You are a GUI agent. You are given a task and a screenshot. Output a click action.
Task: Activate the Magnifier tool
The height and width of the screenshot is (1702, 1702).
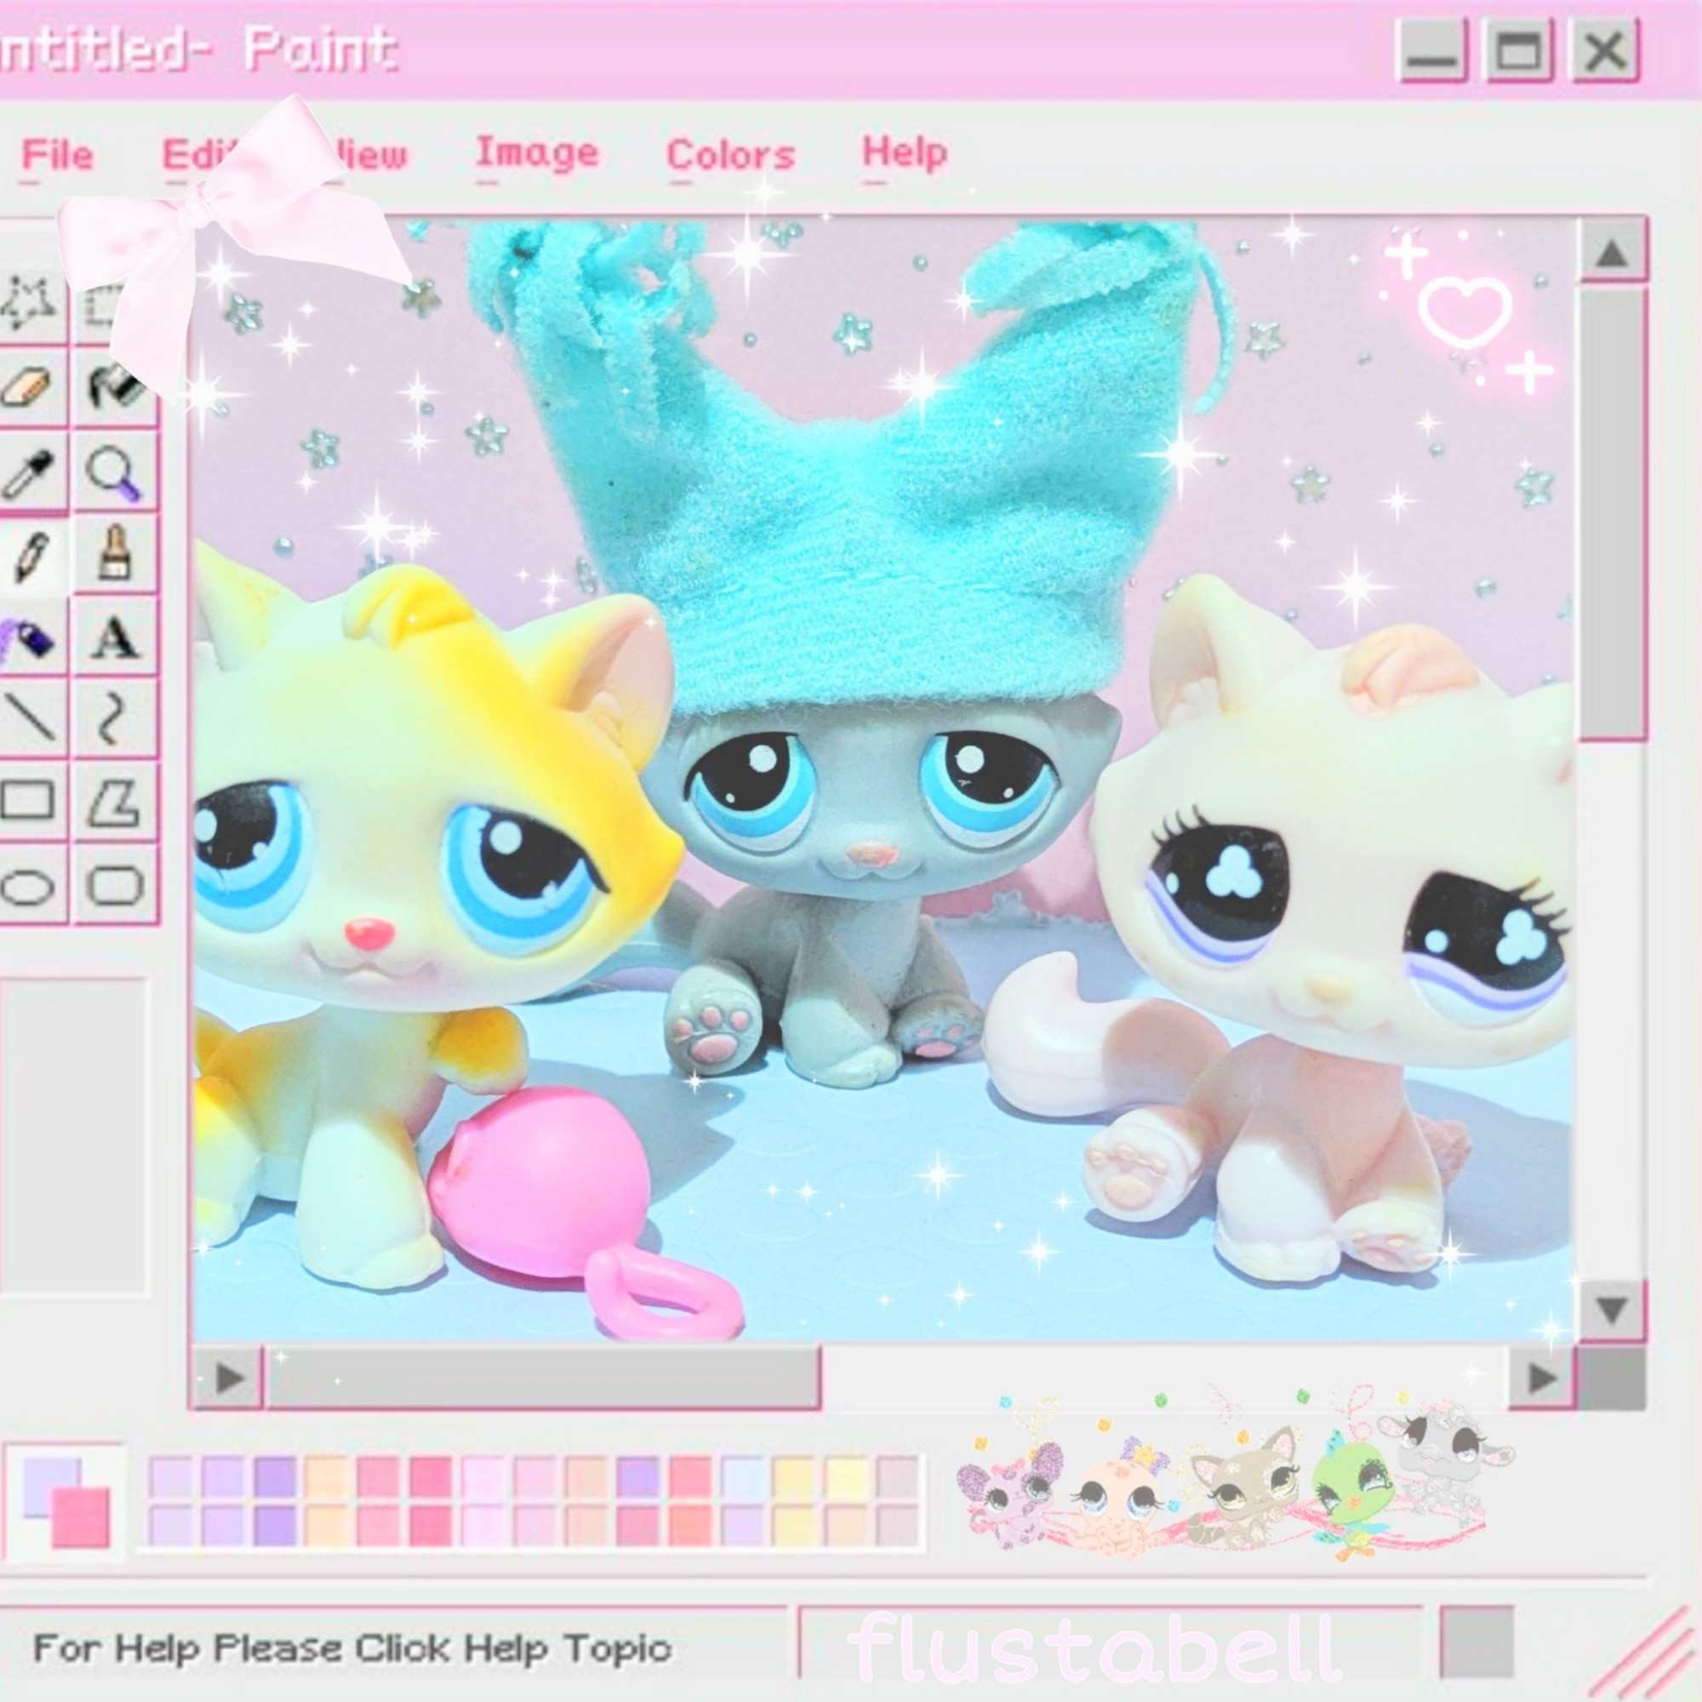coord(115,472)
